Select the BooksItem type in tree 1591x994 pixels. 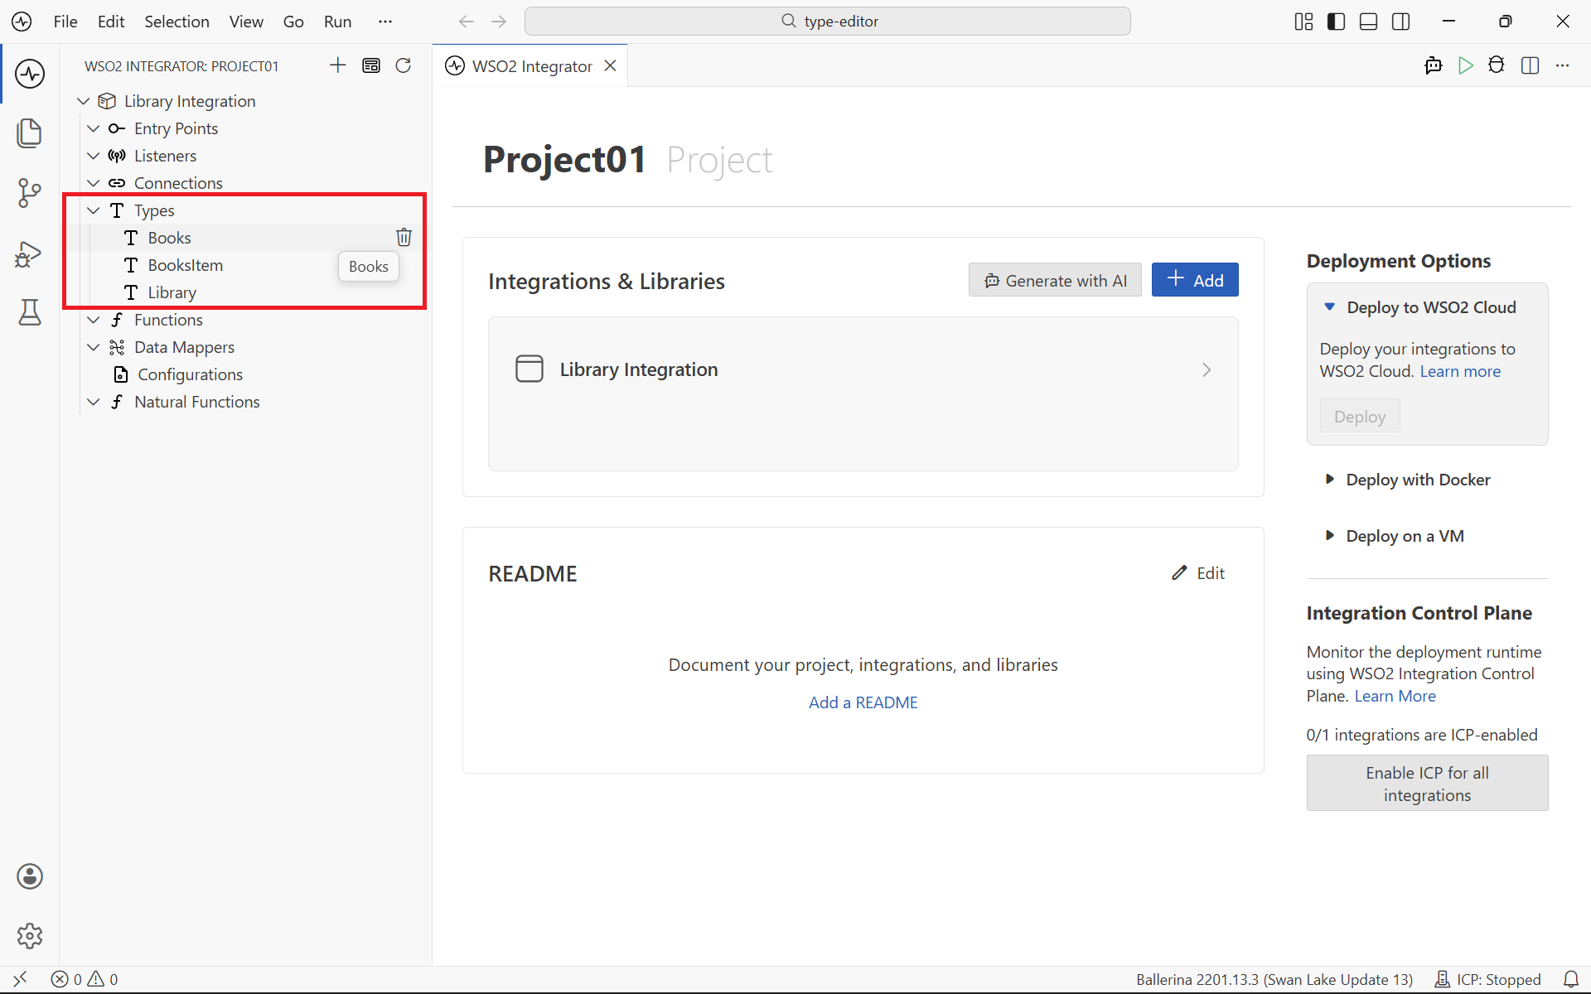[x=185, y=265]
